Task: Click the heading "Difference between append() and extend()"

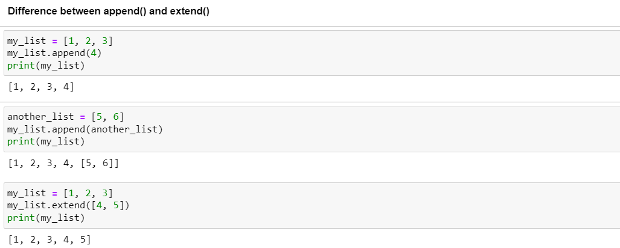Action: [x=109, y=11]
